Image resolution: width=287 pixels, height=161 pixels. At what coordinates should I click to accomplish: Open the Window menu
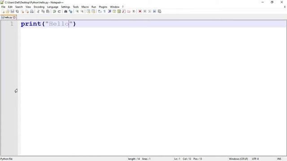(x=115, y=7)
